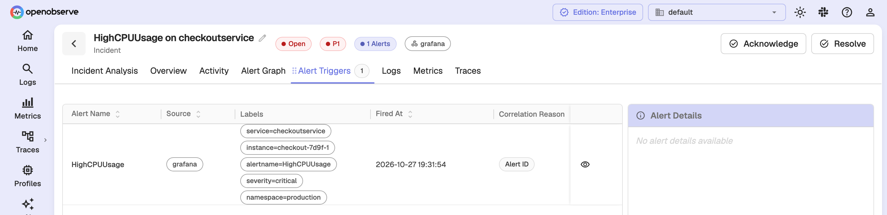The image size is (887, 215).
Task: Click the Open status badge
Action: pos(294,44)
